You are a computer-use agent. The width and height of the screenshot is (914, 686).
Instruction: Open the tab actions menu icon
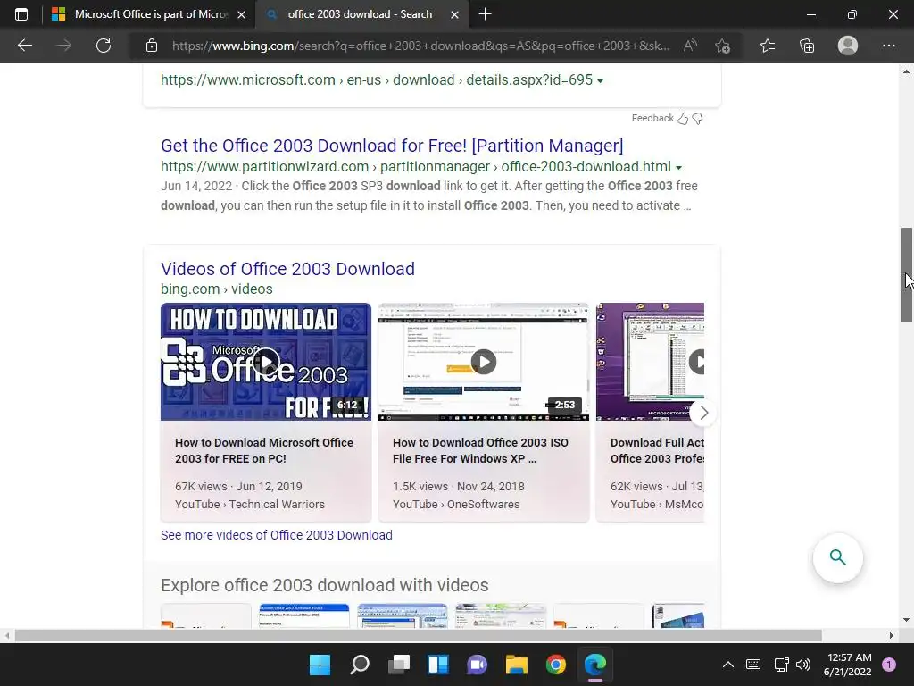click(x=21, y=14)
